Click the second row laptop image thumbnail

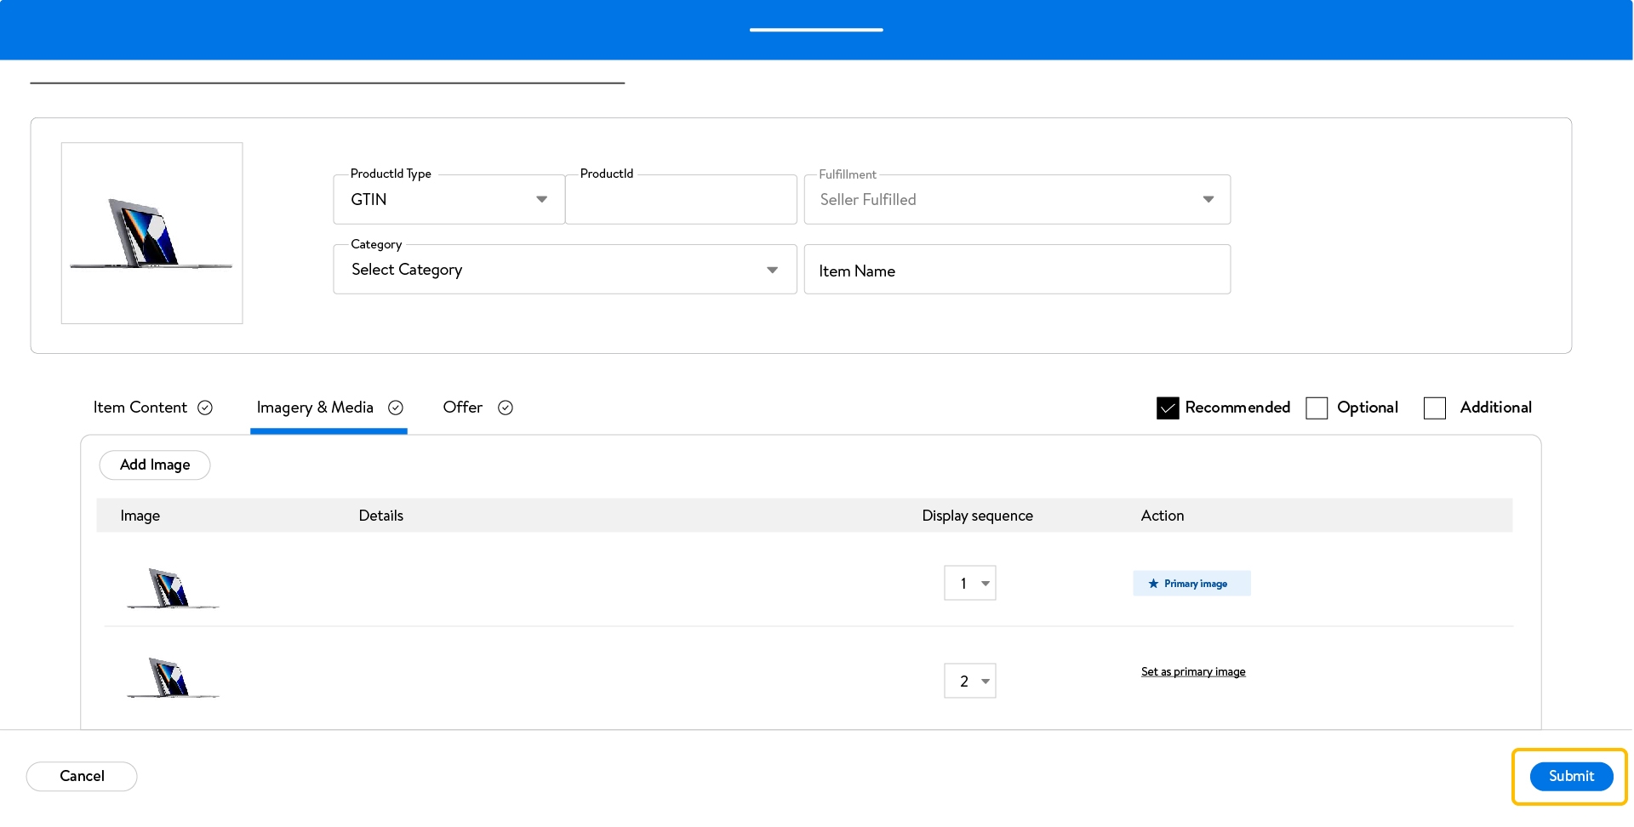(174, 677)
